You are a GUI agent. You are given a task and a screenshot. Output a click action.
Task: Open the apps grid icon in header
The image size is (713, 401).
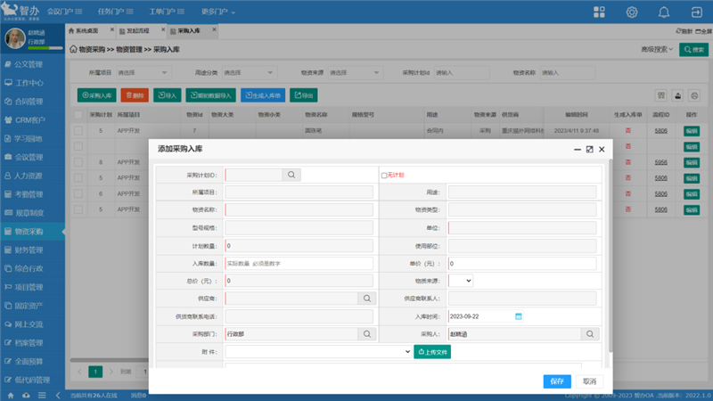(x=600, y=12)
